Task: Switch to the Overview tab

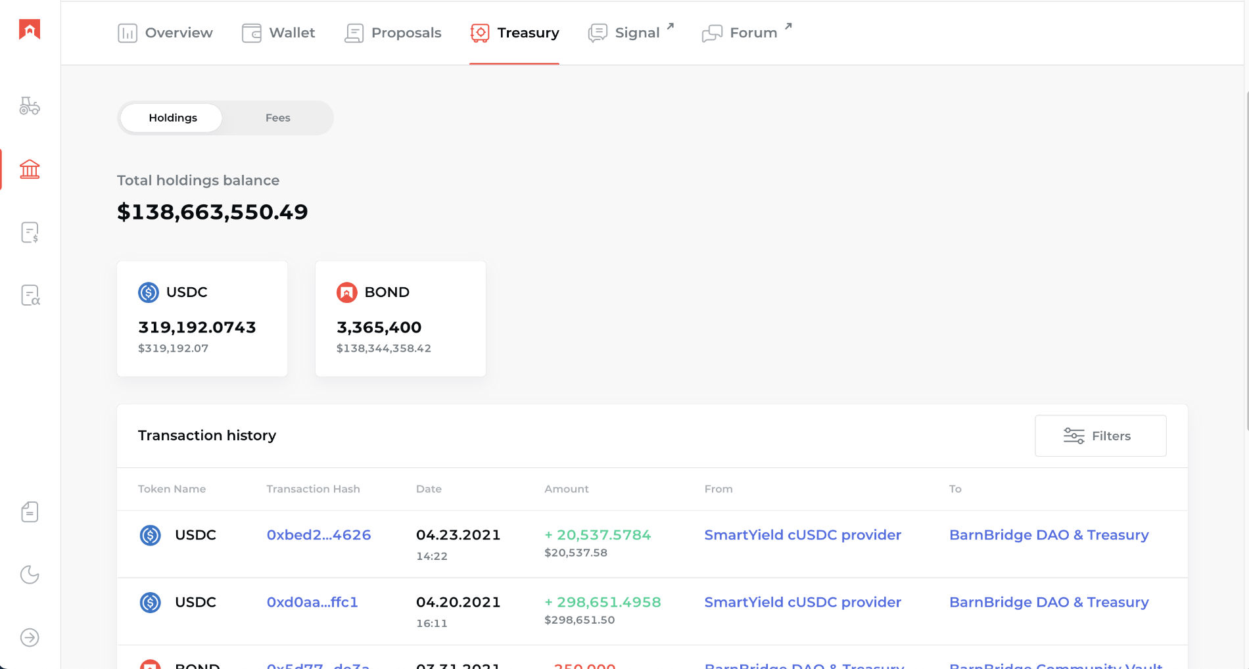Action: point(165,33)
